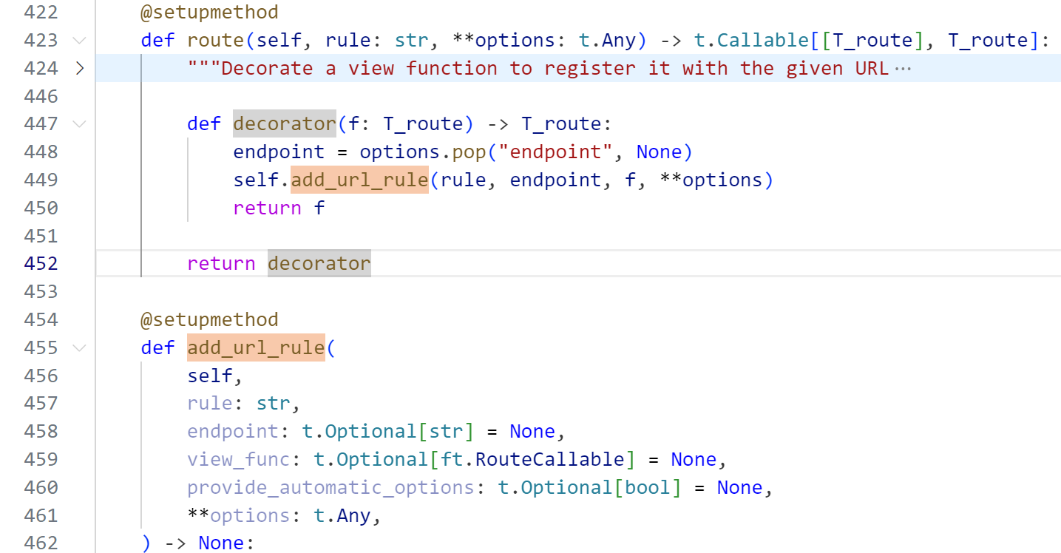Viewport: 1061px width, 553px height.
Task: Click 'options.pop' on line 448
Action: pyautogui.click(x=423, y=152)
